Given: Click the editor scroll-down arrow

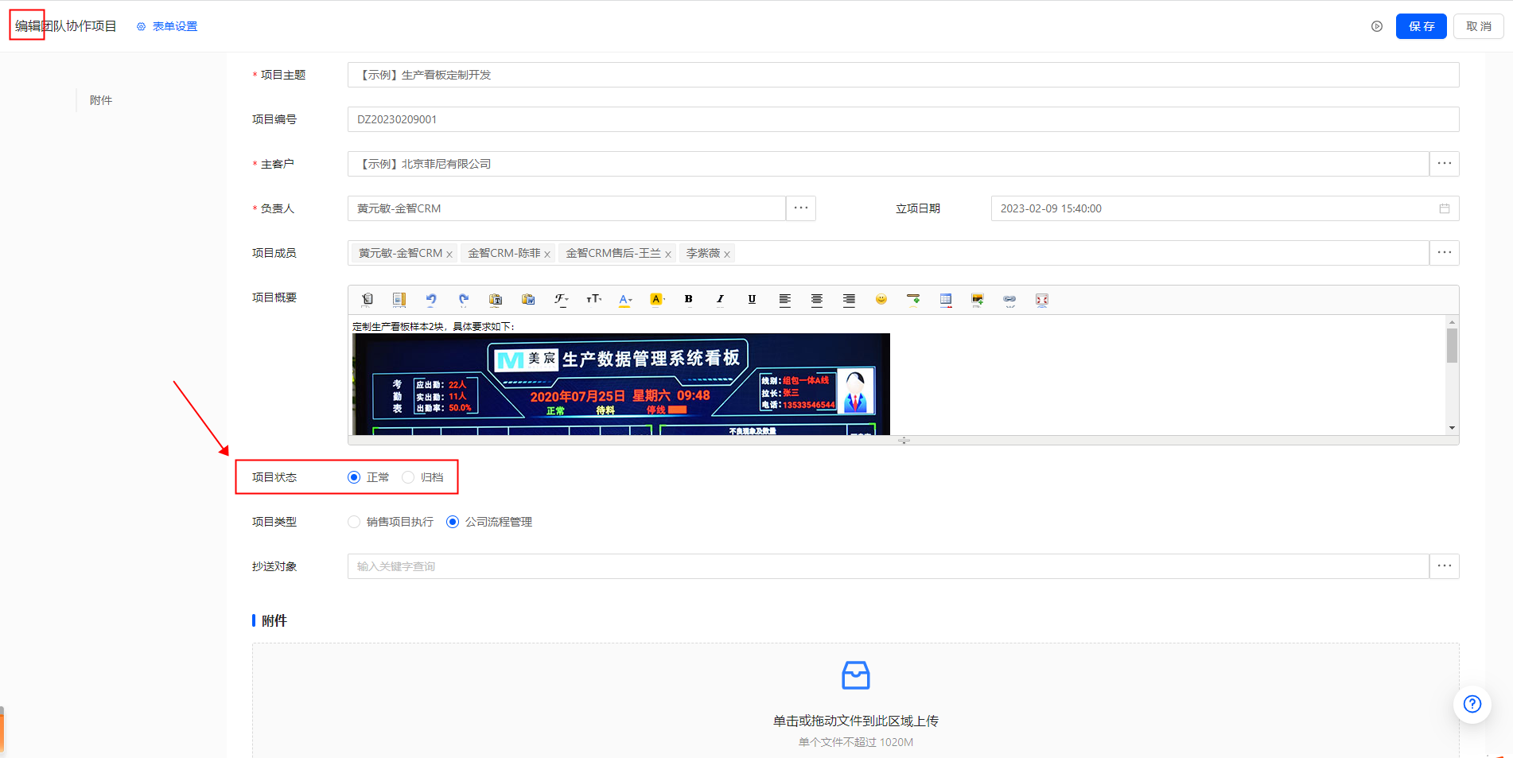Looking at the screenshot, I should [1453, 428].
